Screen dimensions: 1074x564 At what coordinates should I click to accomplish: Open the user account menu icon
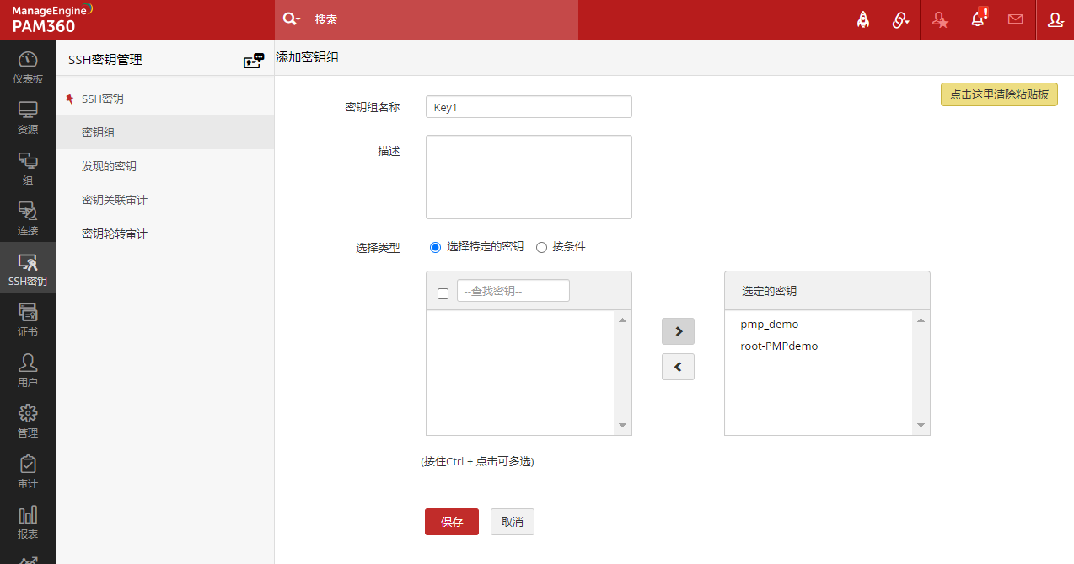[1055, 19]
